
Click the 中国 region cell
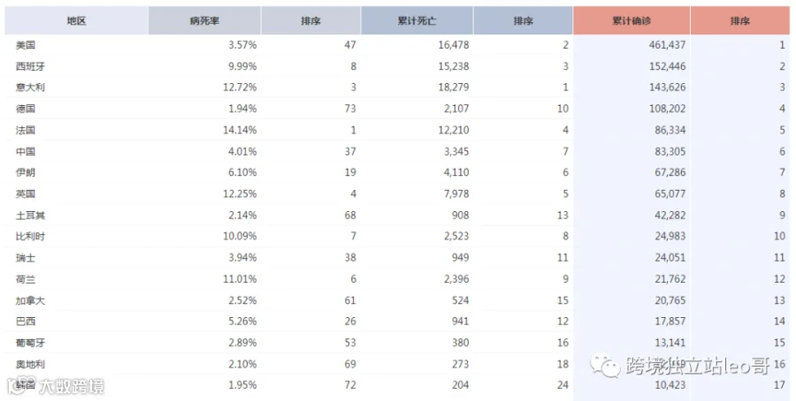point(26,151)
